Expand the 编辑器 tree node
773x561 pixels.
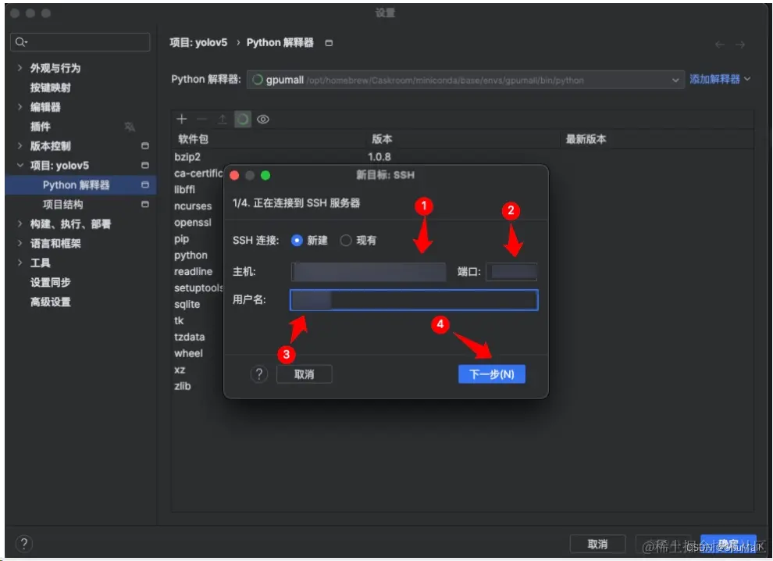tap(20, 107)
